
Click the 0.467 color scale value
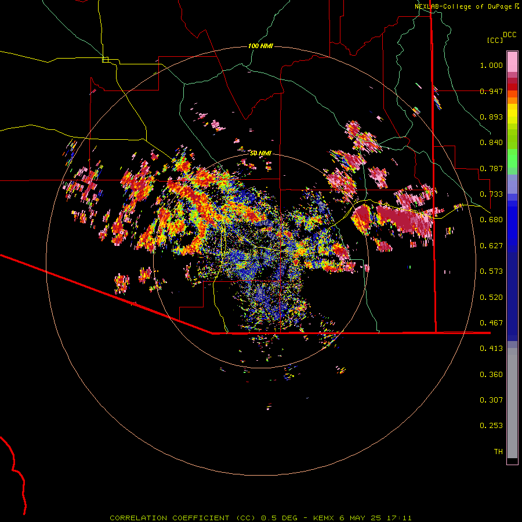tap(491, 323)
